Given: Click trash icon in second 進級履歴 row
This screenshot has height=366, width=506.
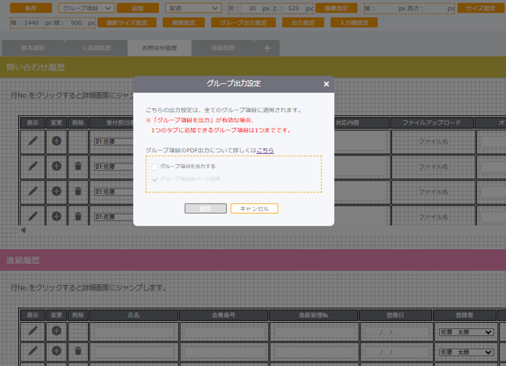Looking at the screenshot, I should coord(78,351).
